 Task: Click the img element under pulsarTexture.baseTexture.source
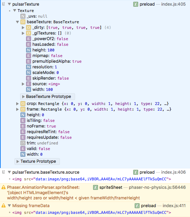pos(92,179)
